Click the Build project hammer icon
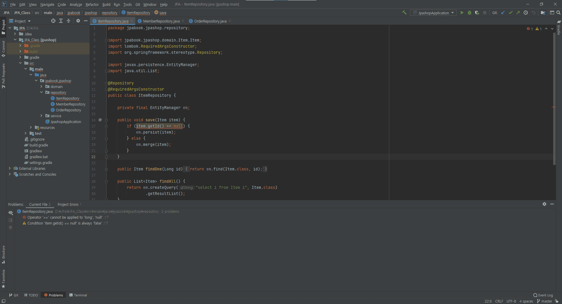Image resolution: width=562 pixels, height=304 pixels. click(405, 13)
